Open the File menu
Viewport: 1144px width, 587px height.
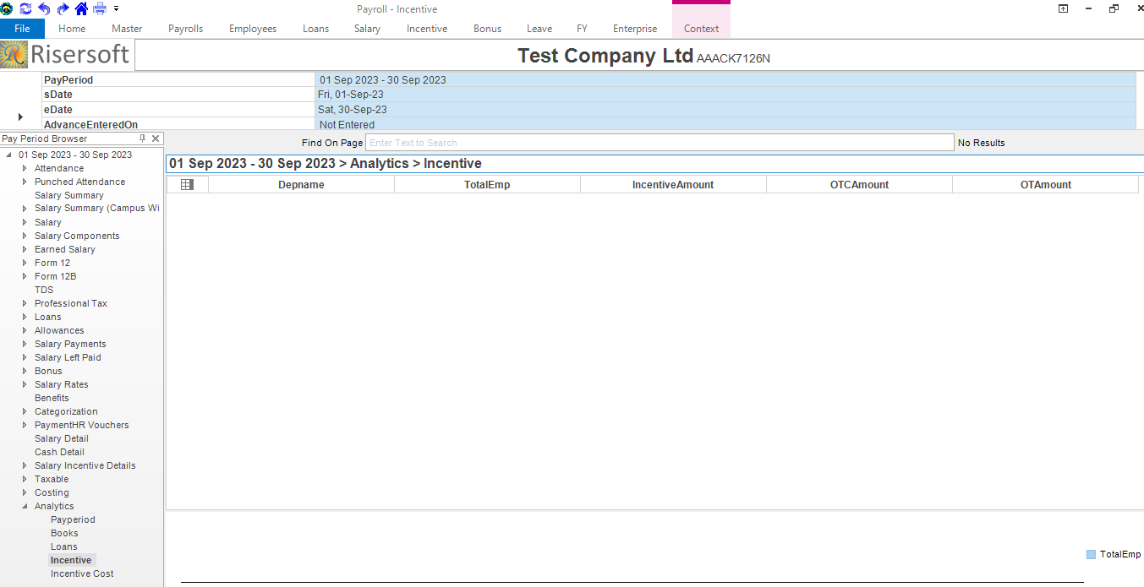pos(22,29)
